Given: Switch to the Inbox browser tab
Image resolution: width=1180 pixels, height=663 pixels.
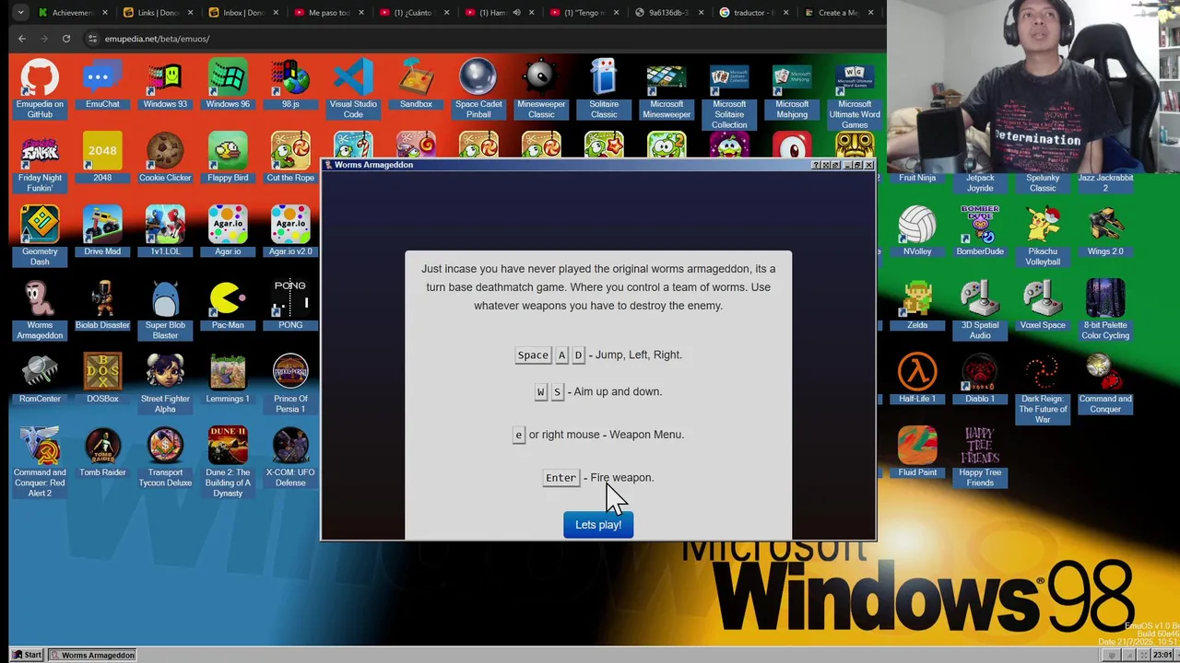Looking at the screenshot, I should [244, 13].
